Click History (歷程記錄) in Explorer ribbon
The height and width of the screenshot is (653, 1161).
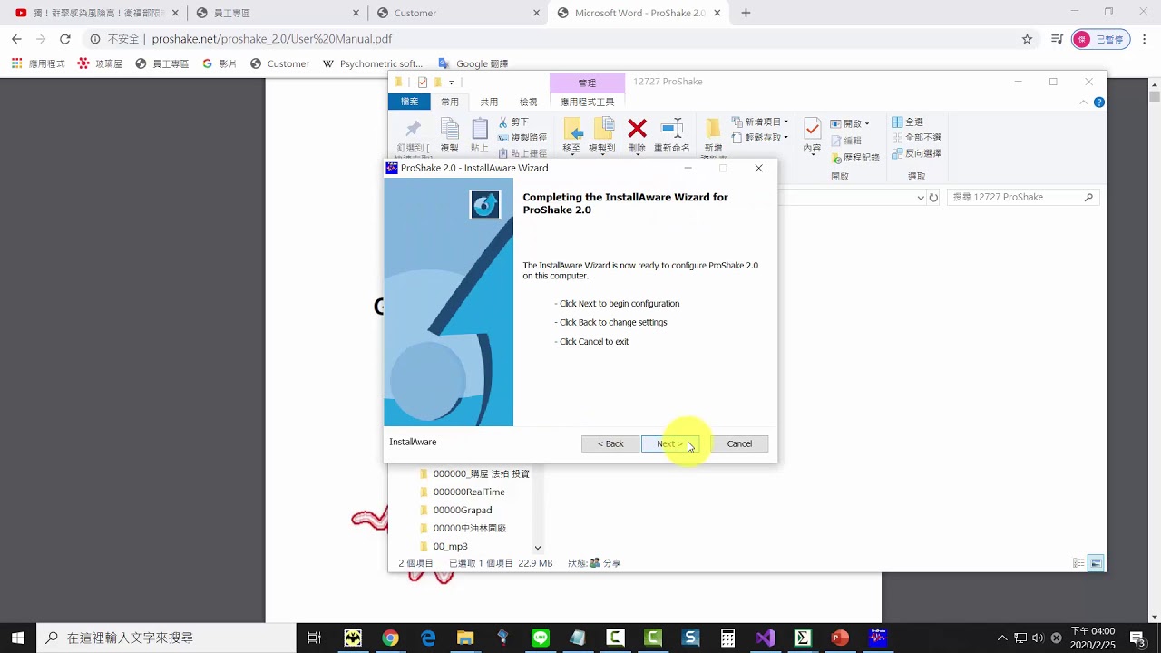(854, 157)
